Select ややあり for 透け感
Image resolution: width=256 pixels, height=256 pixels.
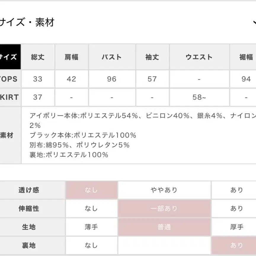[x=164, y=190]
